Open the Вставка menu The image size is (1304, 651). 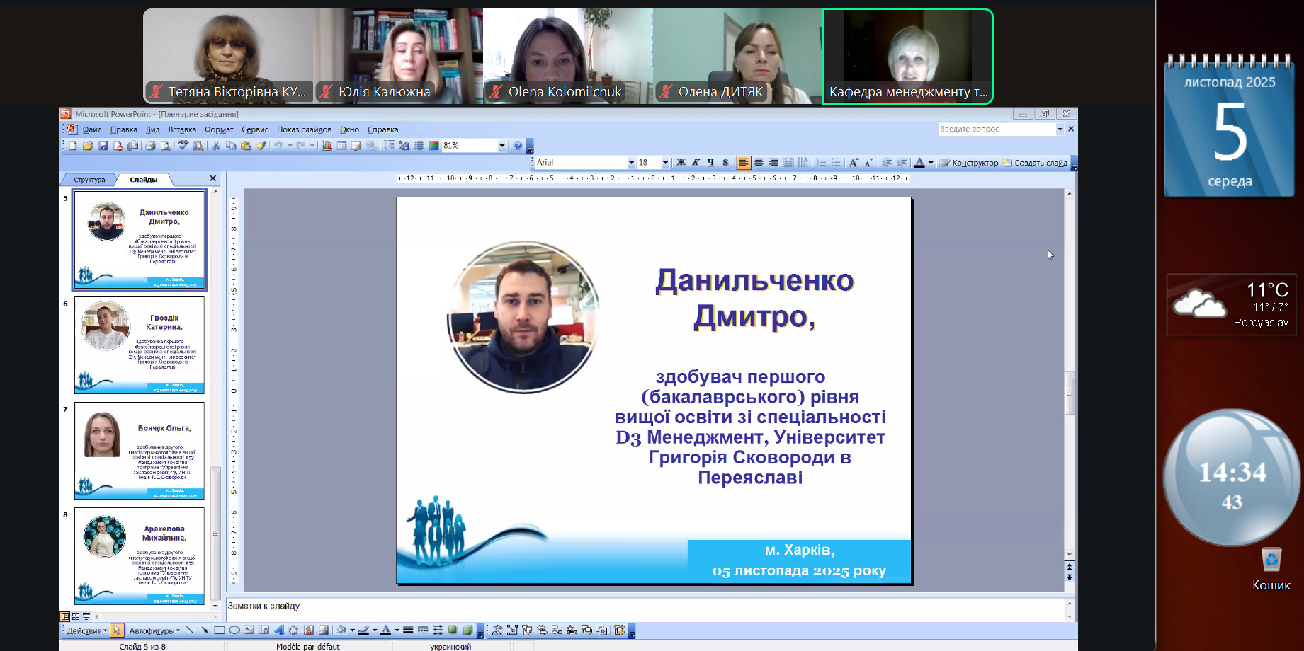click(182, 129)
